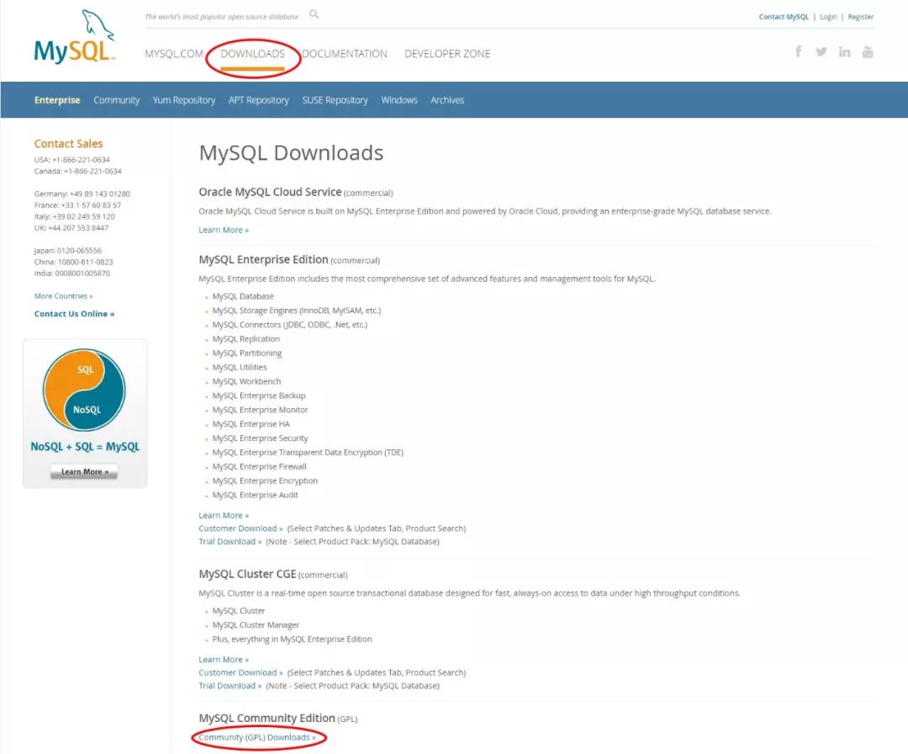Viewport: 908px width, 754px height.
Task: Switch to APT Repository tab
Action: (x=258, y=99)
